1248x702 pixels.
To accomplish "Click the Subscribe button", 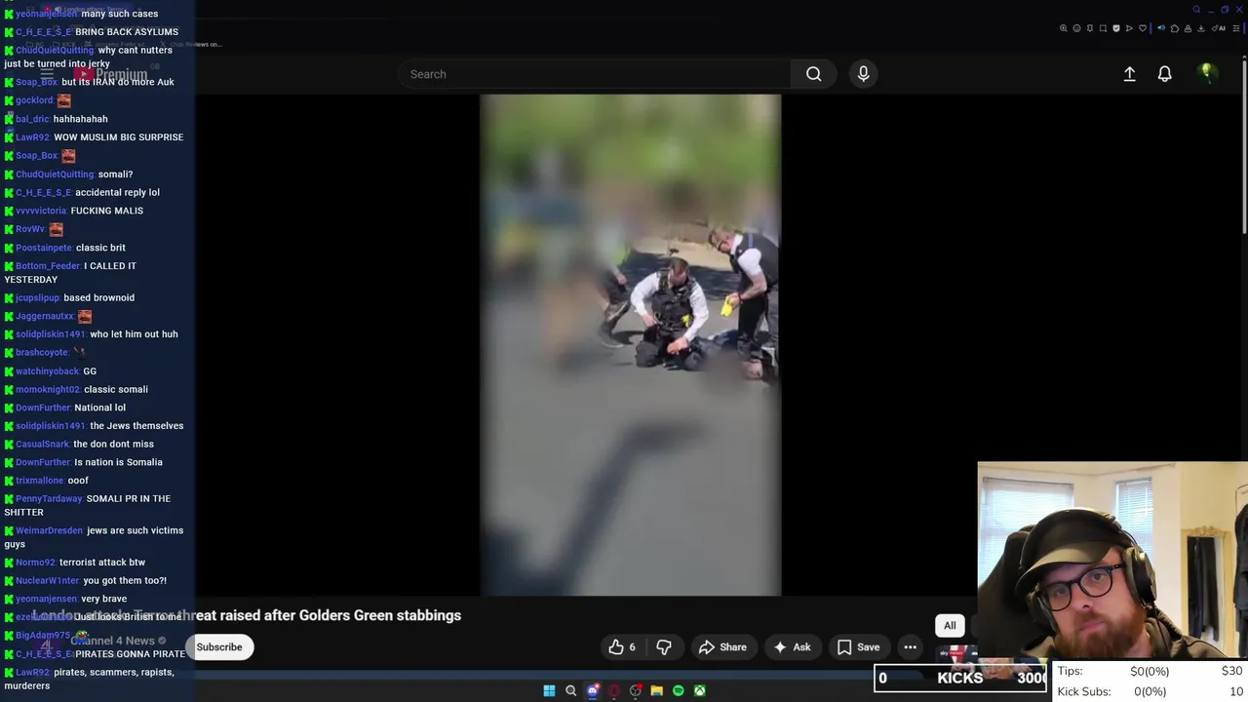I will point(219,647).
